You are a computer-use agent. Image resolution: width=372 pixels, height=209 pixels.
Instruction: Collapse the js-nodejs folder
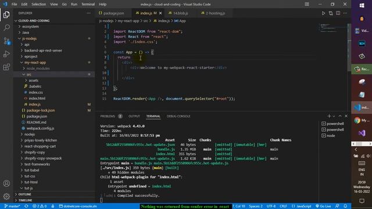coord(30,38)
